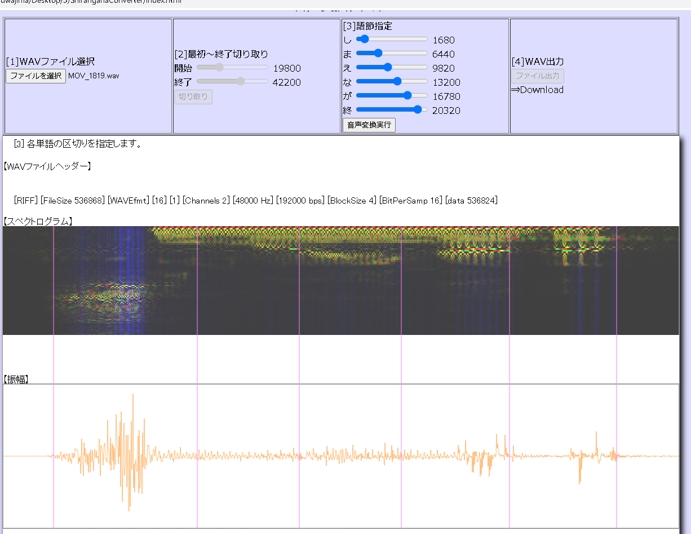Run the 音声変換実行 voice conversion button
691x534 pixels.
(x=369, y=125)
